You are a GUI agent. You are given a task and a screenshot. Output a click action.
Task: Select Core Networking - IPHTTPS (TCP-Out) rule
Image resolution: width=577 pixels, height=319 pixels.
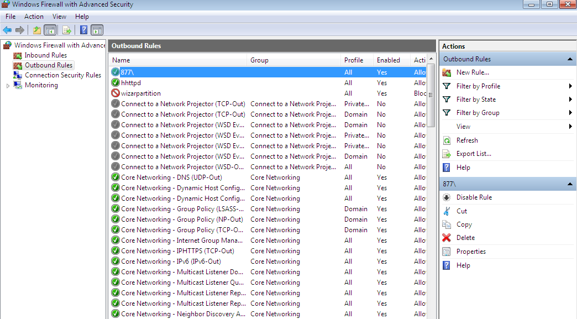268,251
